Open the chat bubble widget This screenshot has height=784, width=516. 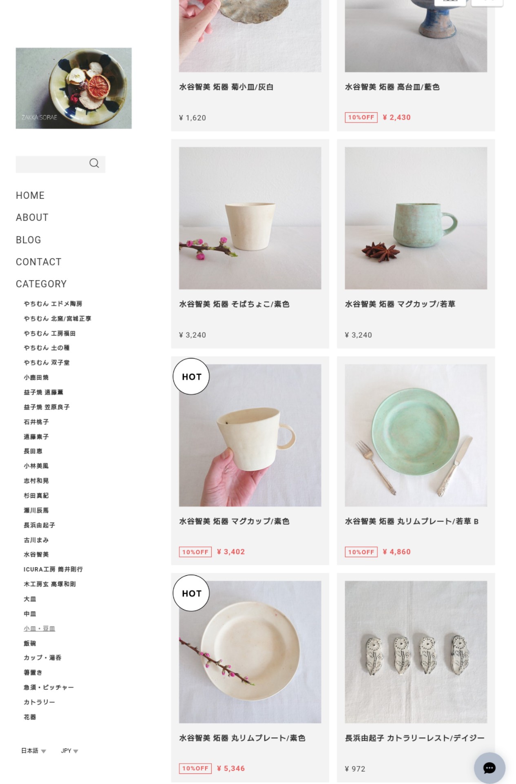pos(489,768)
